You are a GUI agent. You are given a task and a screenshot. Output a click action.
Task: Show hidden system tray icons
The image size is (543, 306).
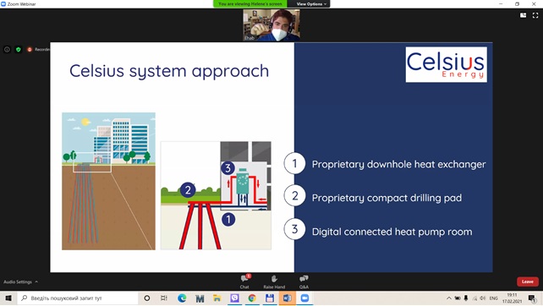[x=449, y=298]
